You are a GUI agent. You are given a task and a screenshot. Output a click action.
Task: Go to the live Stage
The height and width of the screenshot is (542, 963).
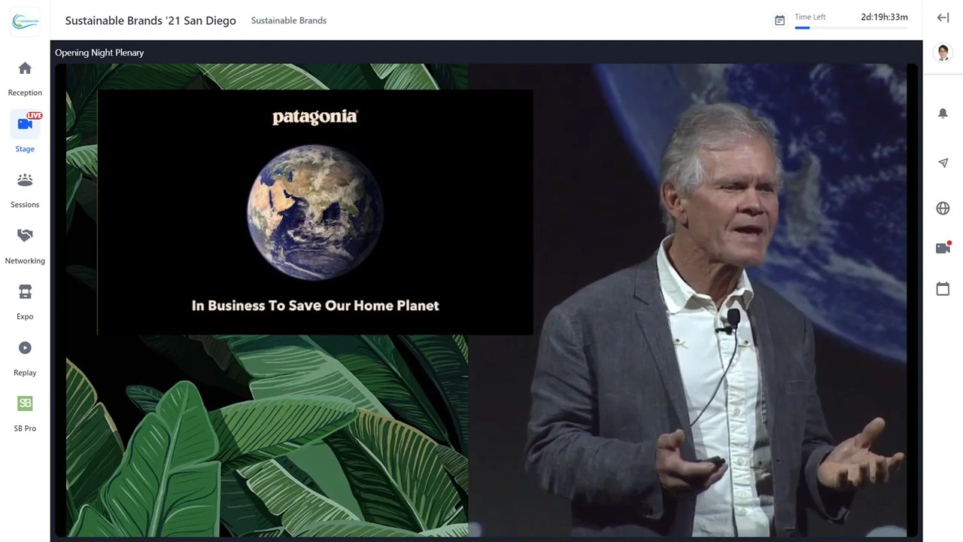[25, 132]
